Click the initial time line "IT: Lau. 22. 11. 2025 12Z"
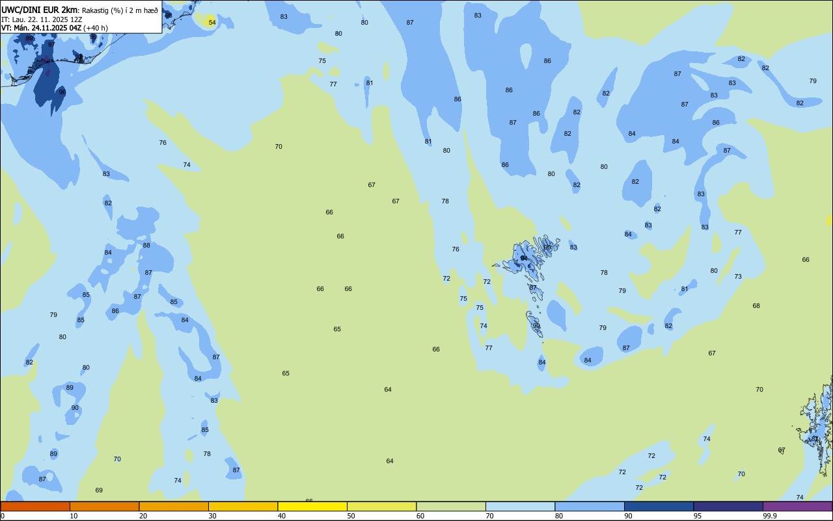This screenshot has width=833, height=521. click(42, 19)
